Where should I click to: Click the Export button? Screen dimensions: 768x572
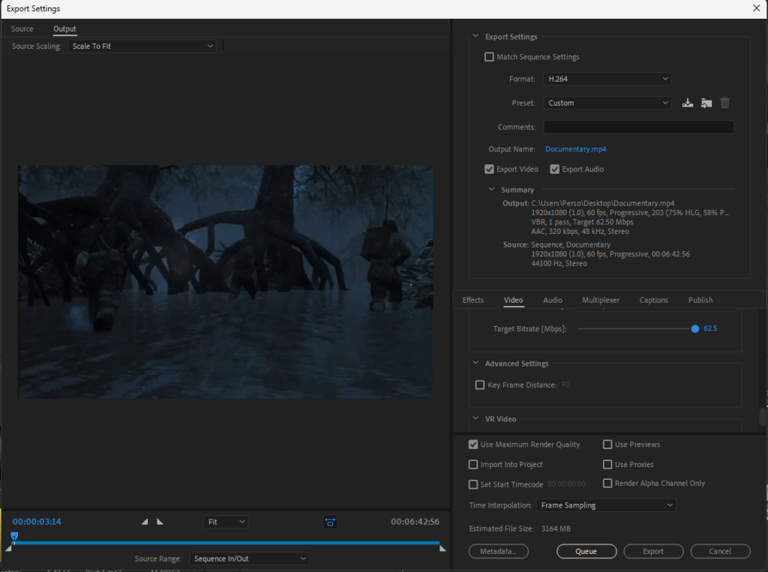[653, 552]
